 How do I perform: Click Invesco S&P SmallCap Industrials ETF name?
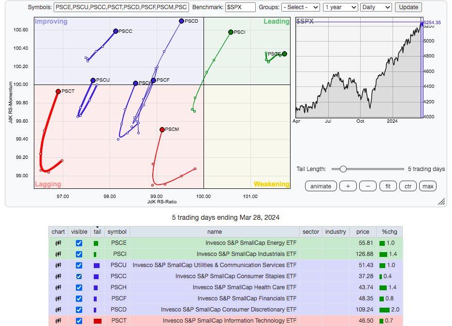pos(247,254)
